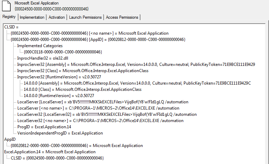Select the {00020812...} = Microsoft Excel Application row

click(x=77, y=146)
